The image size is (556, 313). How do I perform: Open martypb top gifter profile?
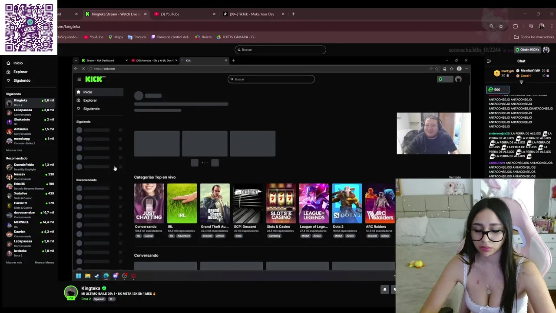[x=507, y=71]
